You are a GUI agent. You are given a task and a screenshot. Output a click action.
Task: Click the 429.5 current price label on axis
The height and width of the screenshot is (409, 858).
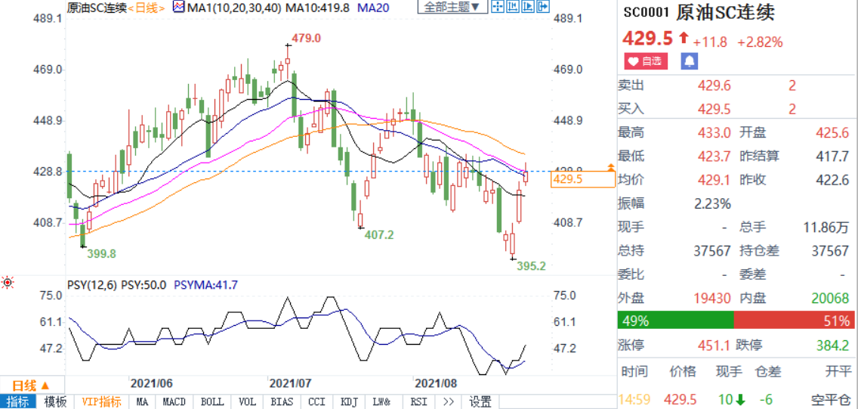pyautogui.click(x=568, y=179)
